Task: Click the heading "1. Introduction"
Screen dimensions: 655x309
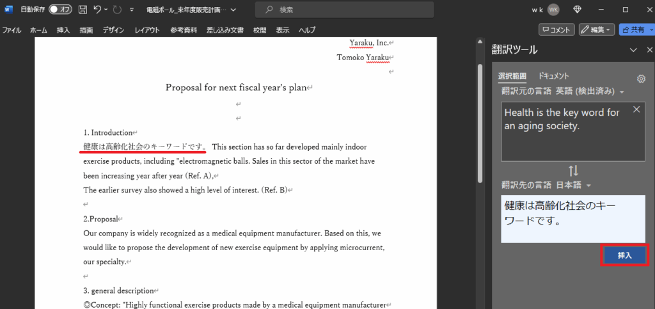Action: [107, 133]
